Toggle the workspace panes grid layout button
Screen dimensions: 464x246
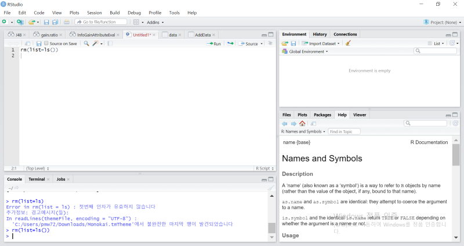pyautogui.click(x=137, y=22)
